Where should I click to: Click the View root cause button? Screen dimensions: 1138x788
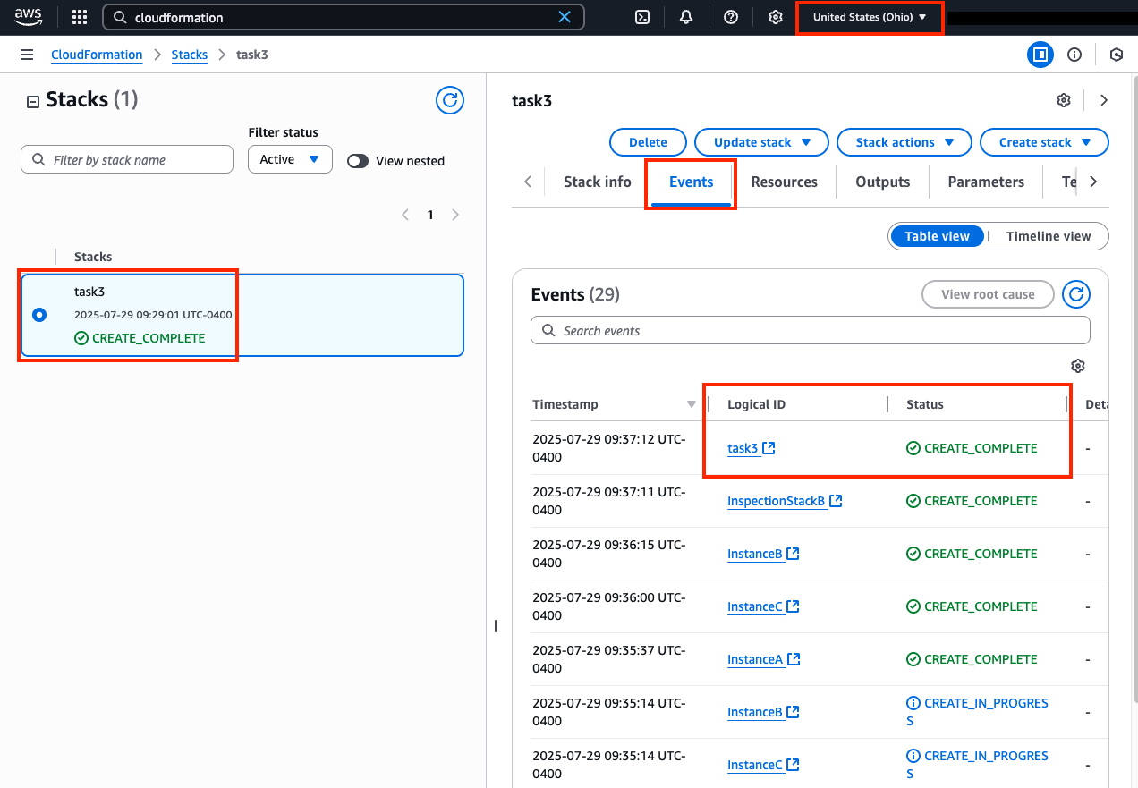coord(988,294)
